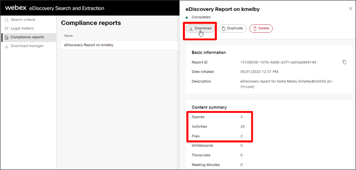Click the Search criteria magnifier icon
This screenshot has width=356, height=170.
(6, 20)
